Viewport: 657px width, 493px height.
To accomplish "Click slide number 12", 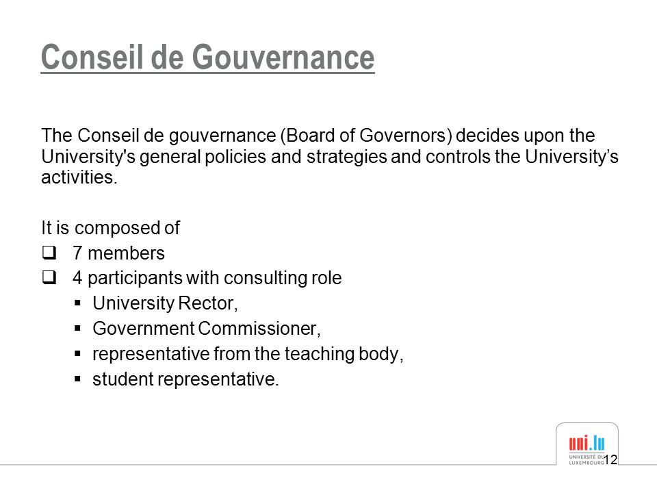I will pyautogui.click(x=610, y=460).
